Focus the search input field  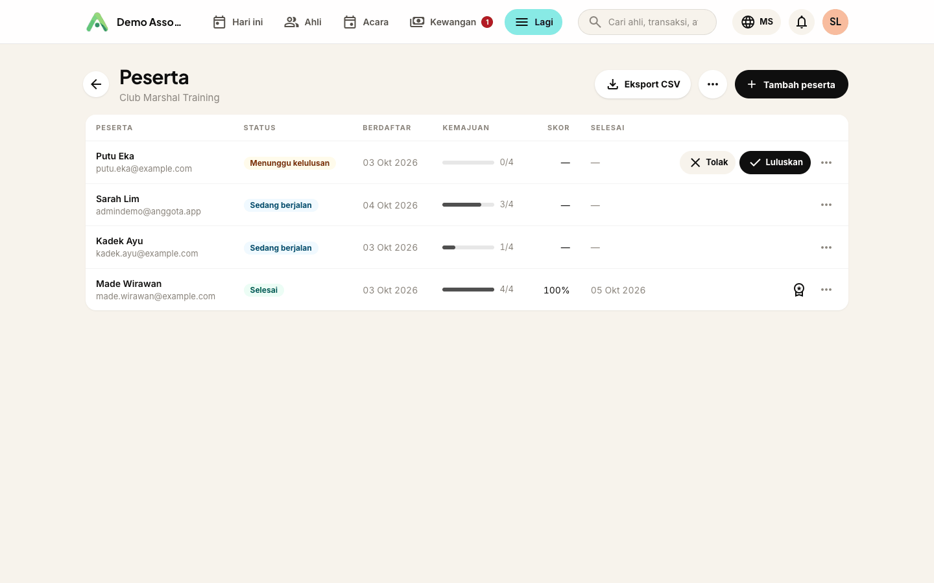click(647, 22)
